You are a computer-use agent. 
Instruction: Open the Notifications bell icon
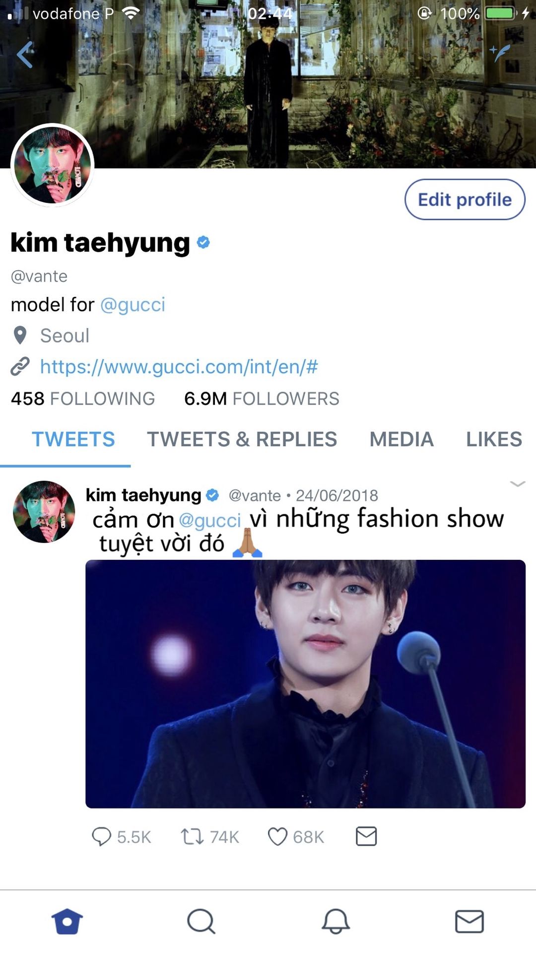(335, 921)
